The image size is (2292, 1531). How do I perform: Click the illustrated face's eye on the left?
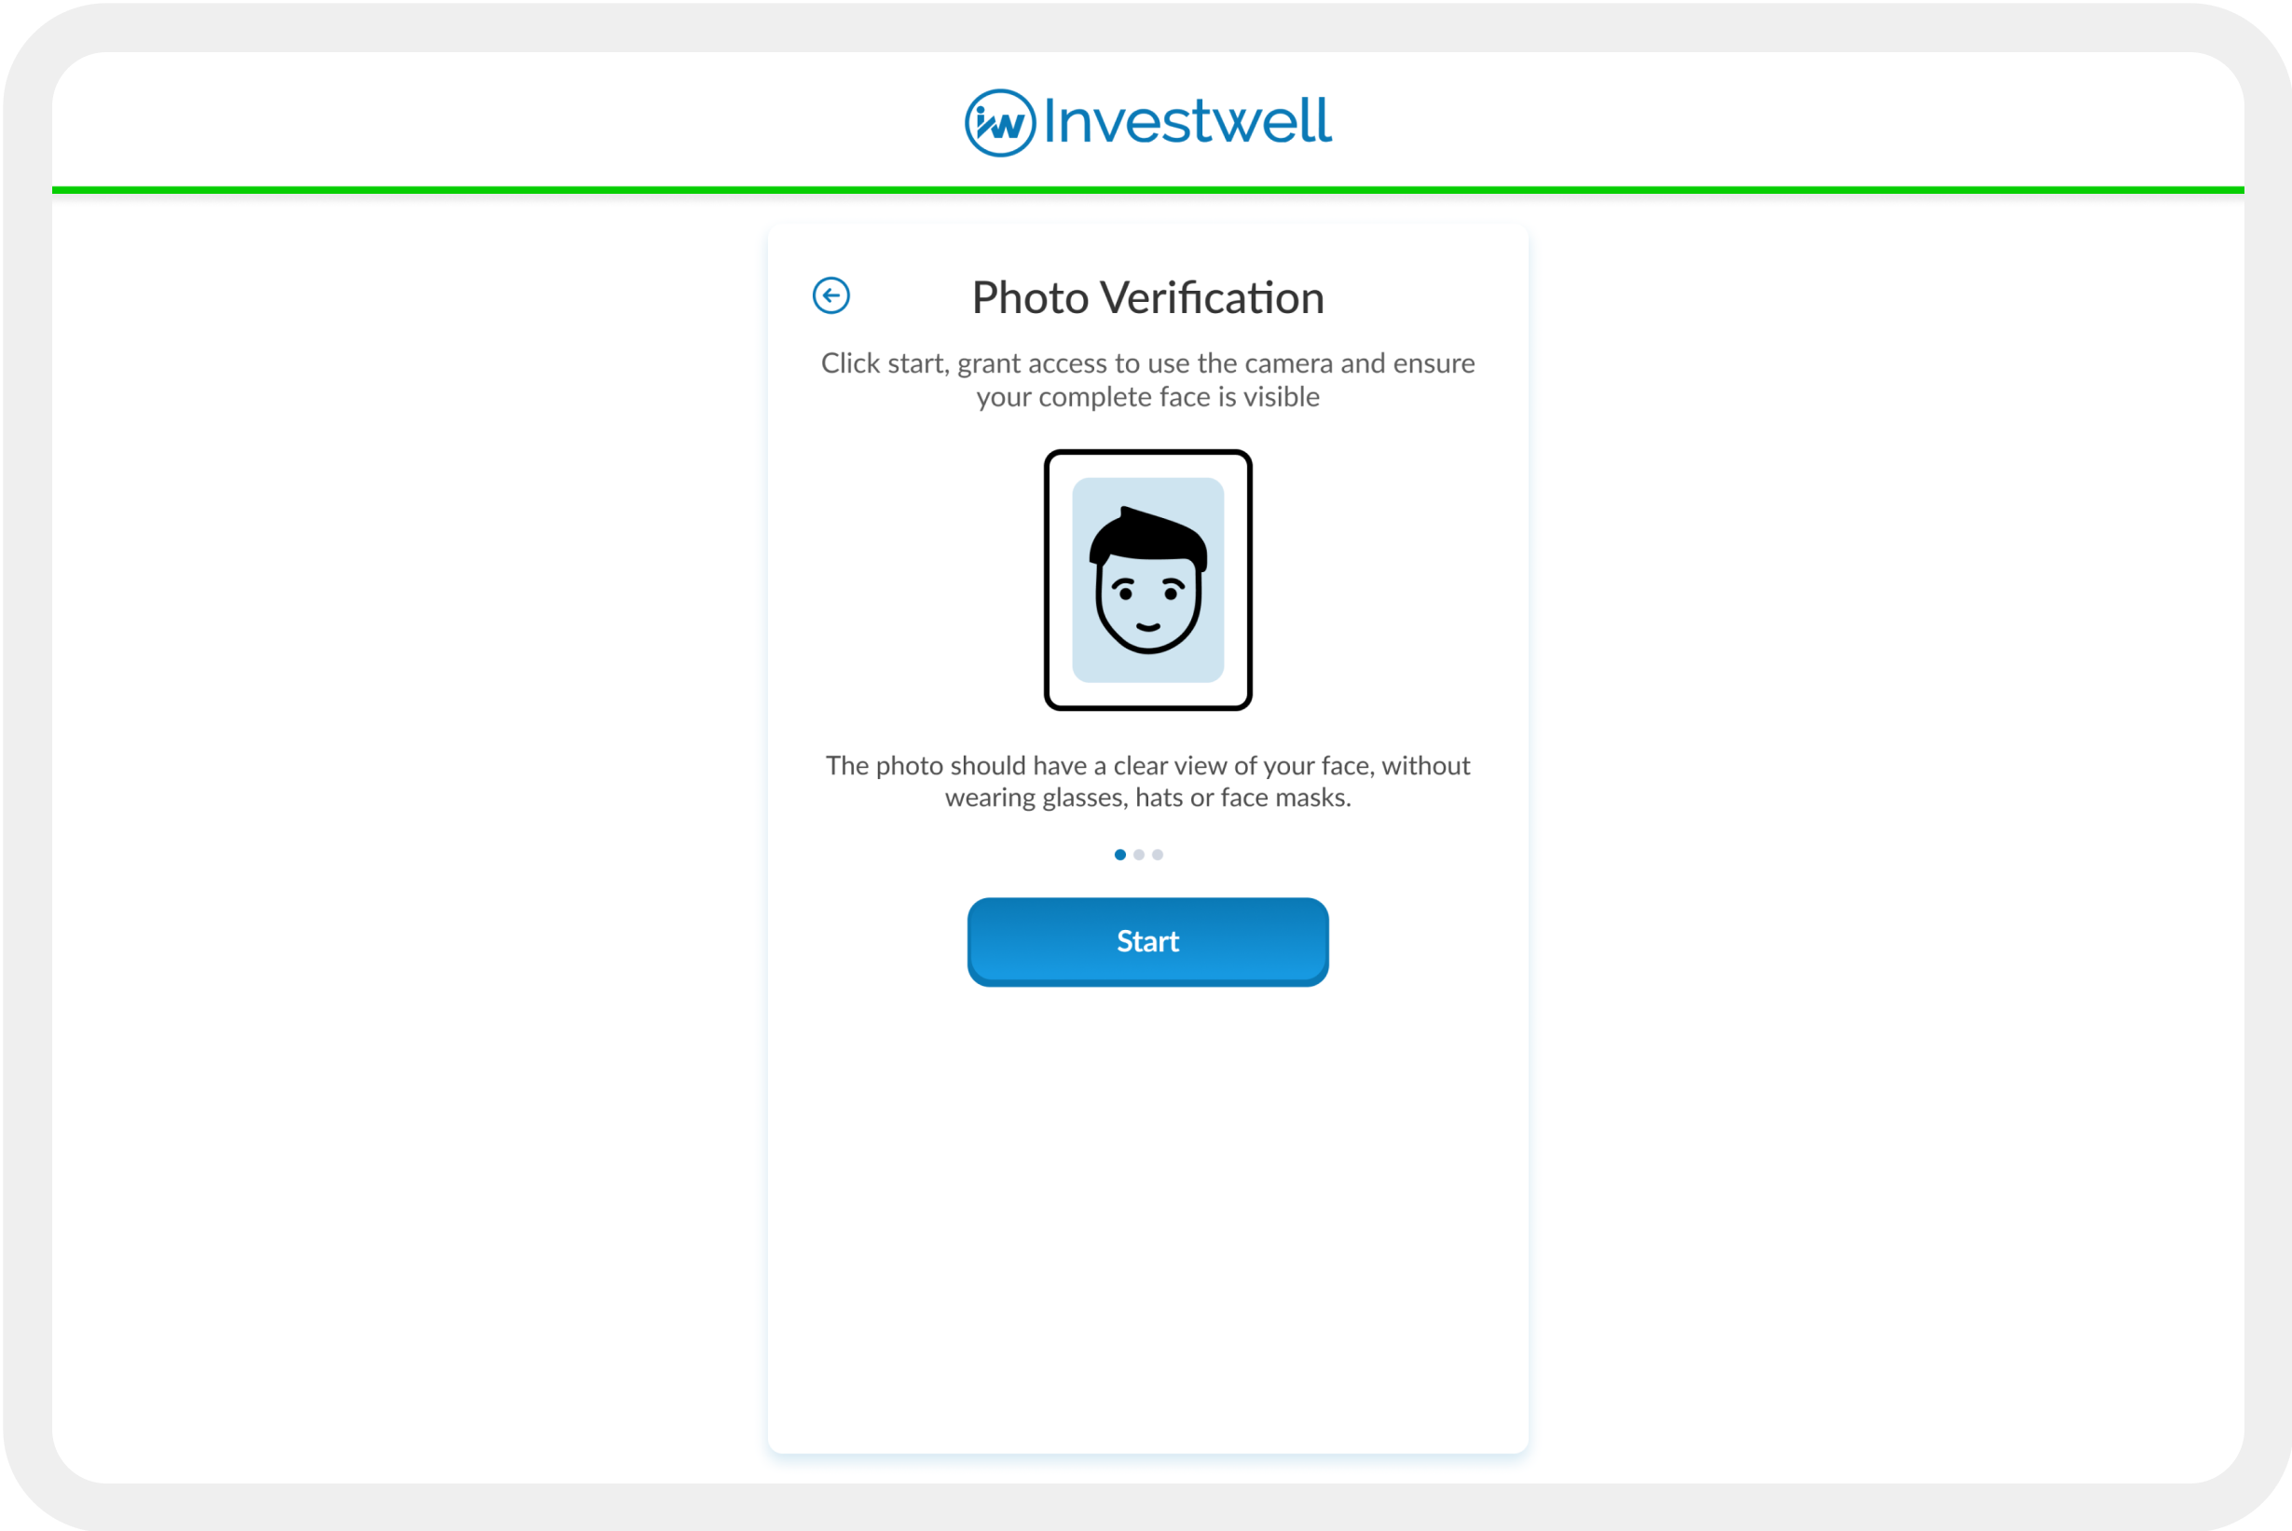pos(1126,593)
